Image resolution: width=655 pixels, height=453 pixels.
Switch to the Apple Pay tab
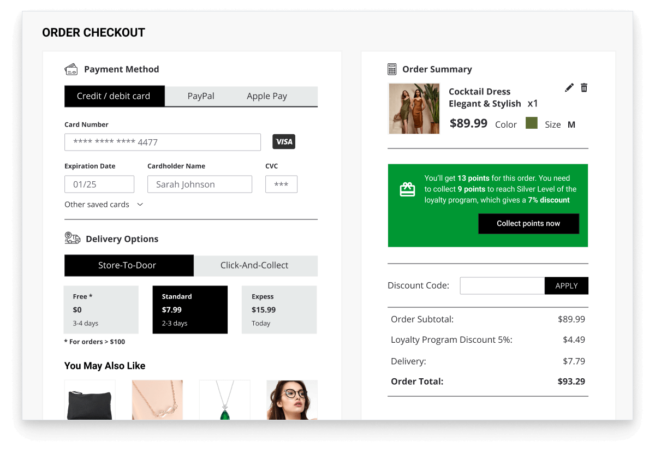(267, 96)
